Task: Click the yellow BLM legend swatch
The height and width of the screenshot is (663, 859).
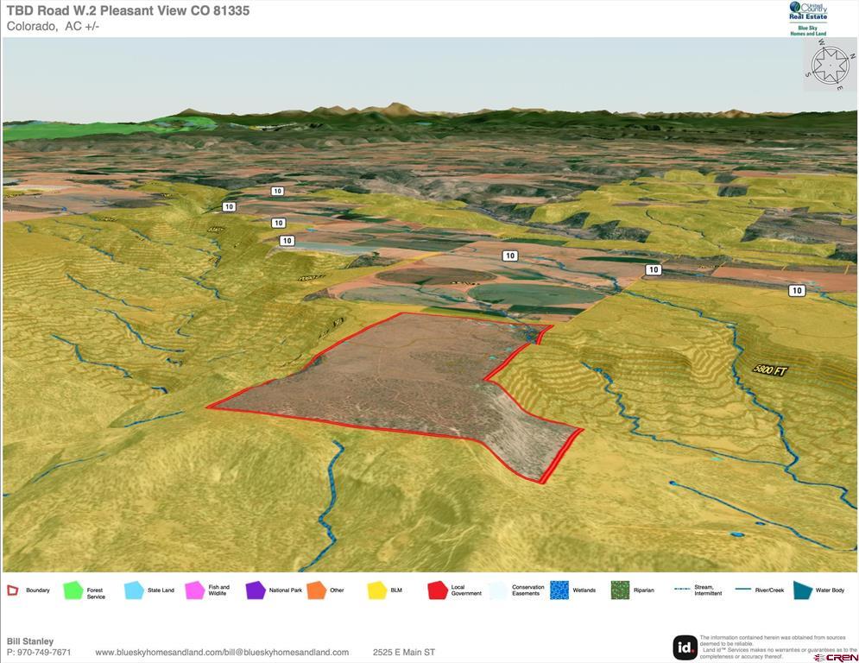Action: [376, 590]
